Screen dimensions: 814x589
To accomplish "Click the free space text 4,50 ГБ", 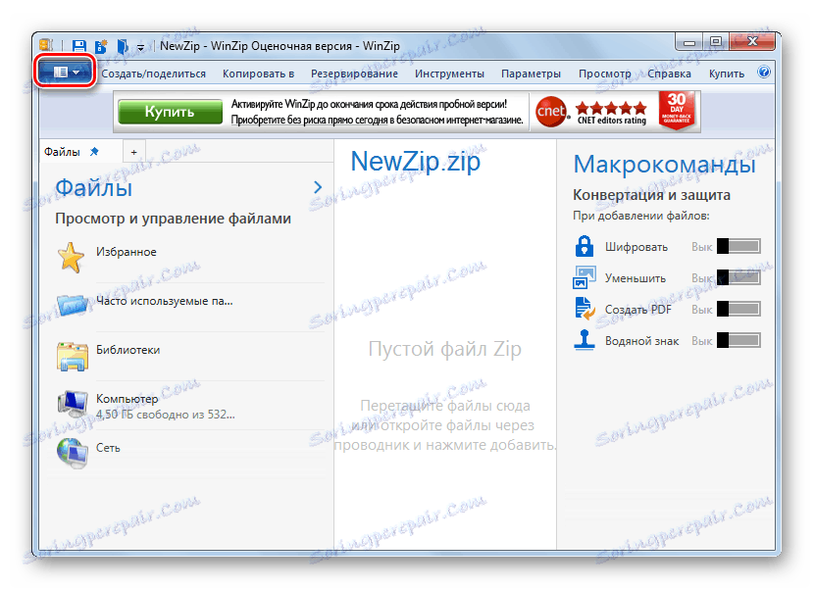I will point(165,415).
